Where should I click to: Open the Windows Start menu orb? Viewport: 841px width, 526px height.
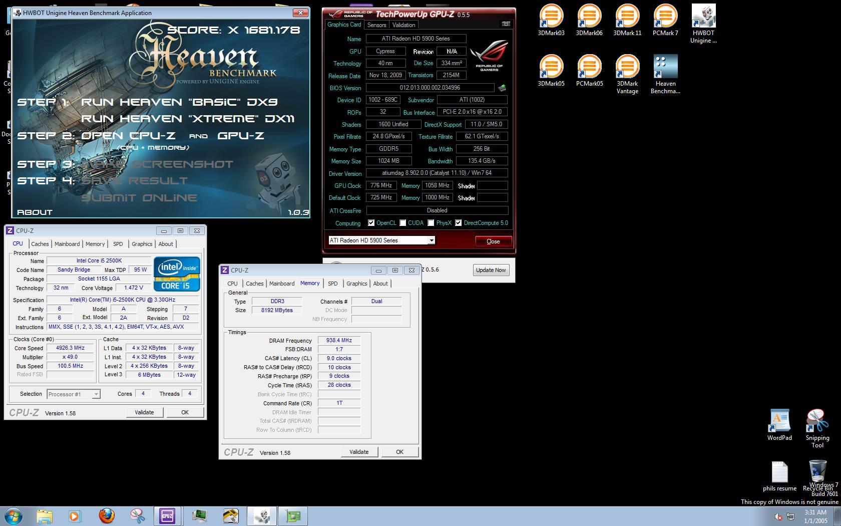tap(14, 515)
